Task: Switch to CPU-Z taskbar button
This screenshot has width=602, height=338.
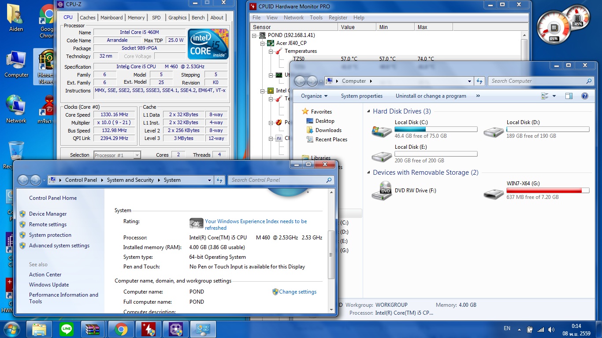Action: point(176,329)
